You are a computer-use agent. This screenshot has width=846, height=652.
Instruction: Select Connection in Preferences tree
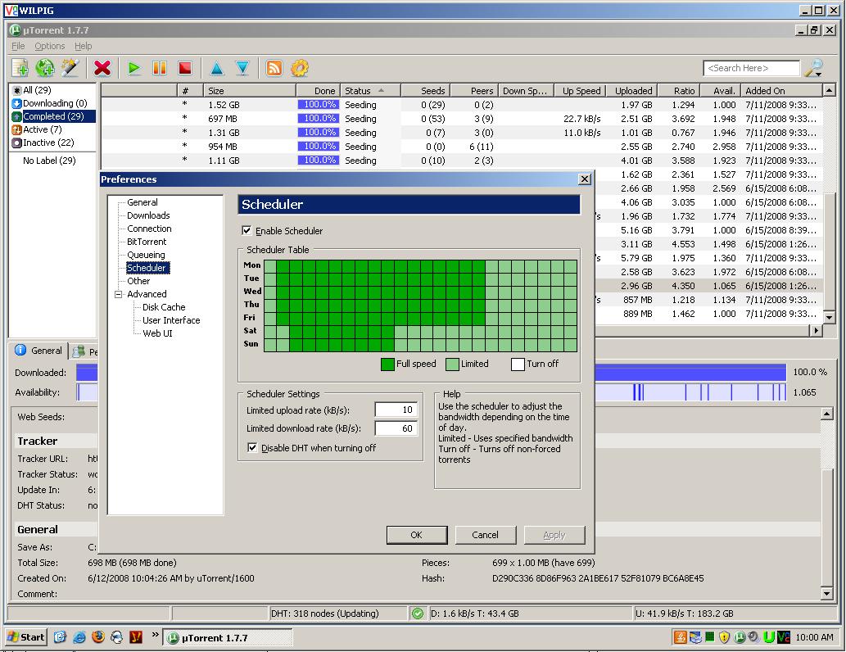(149, 229)
